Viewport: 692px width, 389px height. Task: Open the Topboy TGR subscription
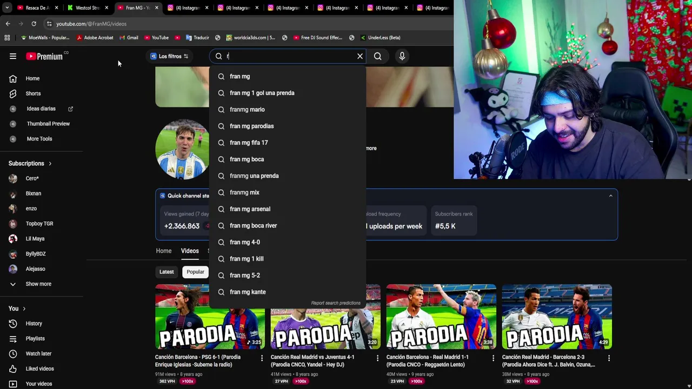pyautogui.click(x=39, y=224)
